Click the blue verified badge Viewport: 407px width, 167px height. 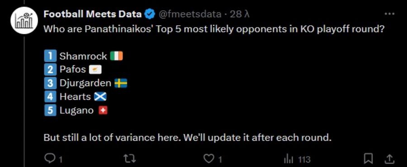tap(150, 14)
